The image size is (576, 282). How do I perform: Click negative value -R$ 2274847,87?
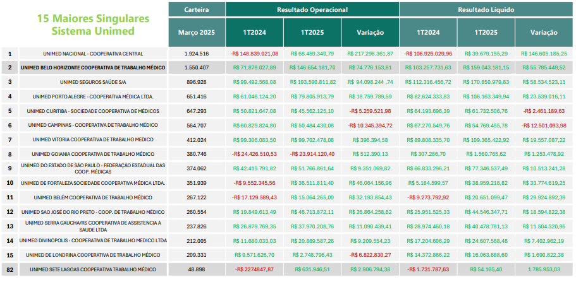[254, 269]
